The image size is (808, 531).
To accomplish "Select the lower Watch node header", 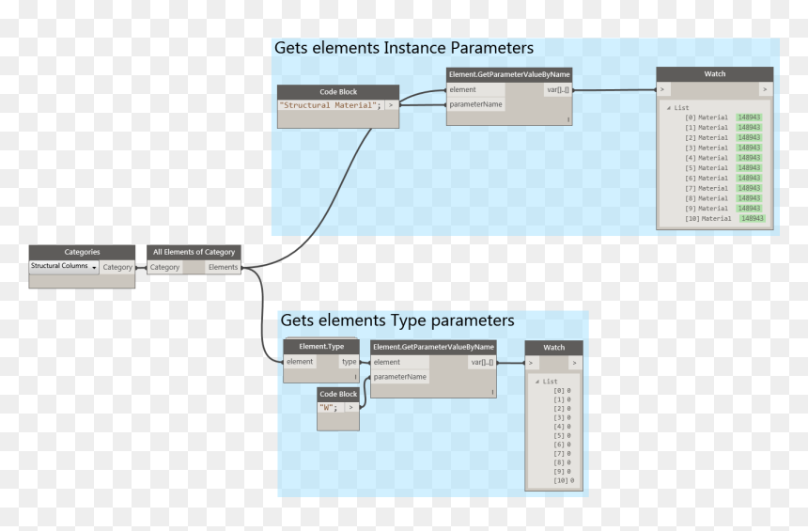I will tap(554, 348).
